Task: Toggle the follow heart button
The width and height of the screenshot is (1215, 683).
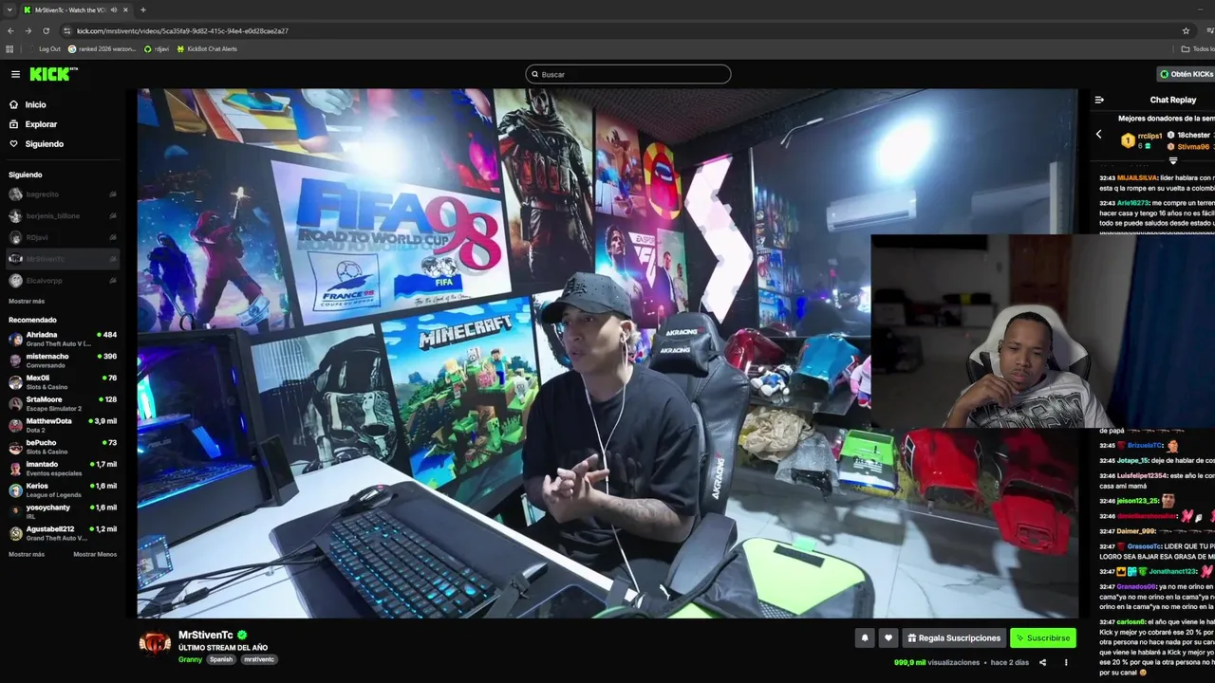Action: pyautogui.click(x=888, y=638)
